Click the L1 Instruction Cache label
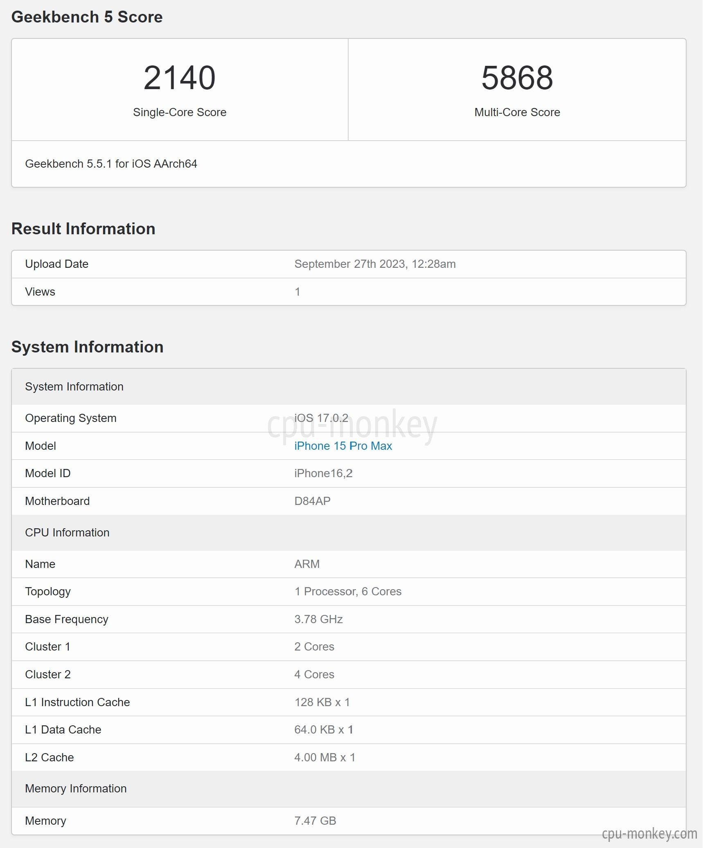 (77, 702)
